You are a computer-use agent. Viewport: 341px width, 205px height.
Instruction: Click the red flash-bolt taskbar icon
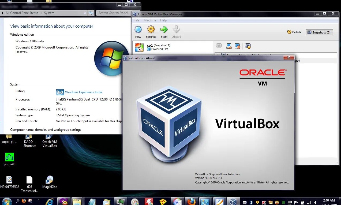(149, 202)
